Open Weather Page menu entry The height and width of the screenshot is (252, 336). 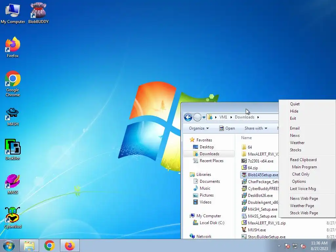click(302, 206)
